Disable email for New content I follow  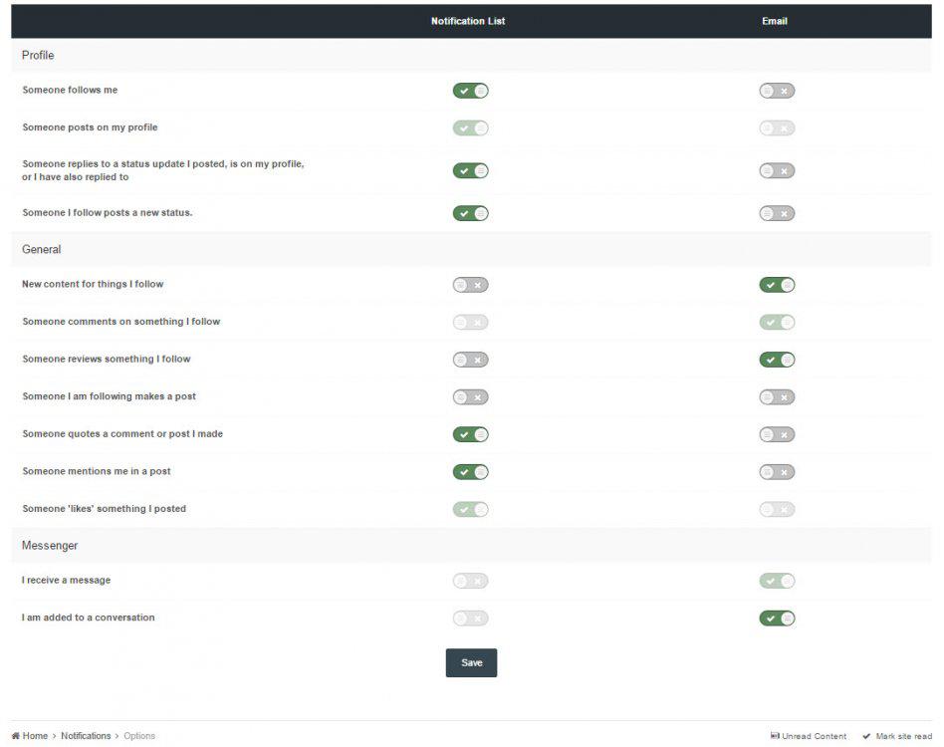pyautogui.click(x=777, y=285)
